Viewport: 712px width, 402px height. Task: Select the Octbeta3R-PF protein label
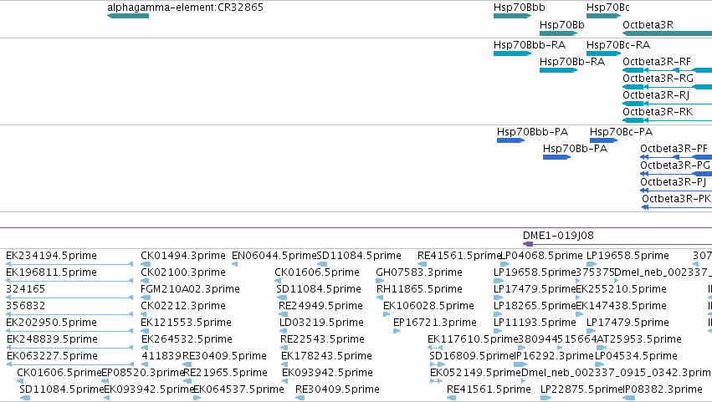pyautogui.click(x=674, y=149)
